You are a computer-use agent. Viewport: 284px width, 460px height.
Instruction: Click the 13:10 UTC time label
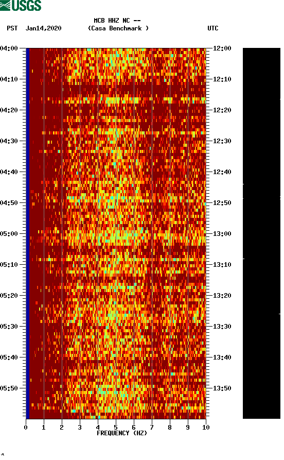coord(222,265)
